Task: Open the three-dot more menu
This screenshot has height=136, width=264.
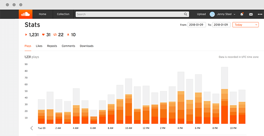Action: tap(260, 14)
